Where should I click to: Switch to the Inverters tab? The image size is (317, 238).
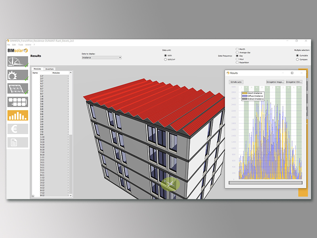(x=50, y=69)
